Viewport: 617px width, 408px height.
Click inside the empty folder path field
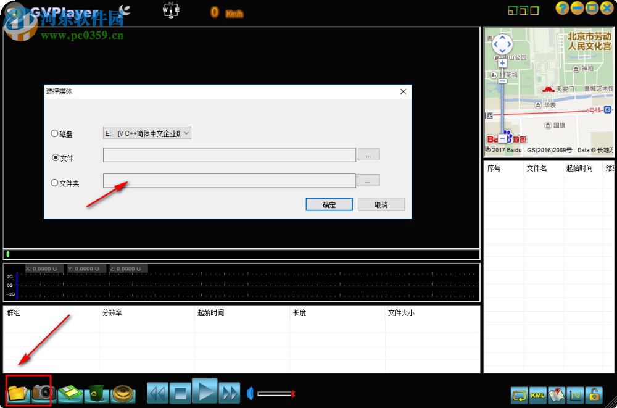(228, 180)
